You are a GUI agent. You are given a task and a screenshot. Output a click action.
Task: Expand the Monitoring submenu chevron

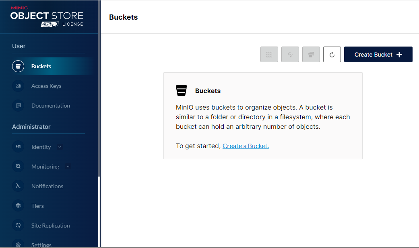click(x=68, y=167)
